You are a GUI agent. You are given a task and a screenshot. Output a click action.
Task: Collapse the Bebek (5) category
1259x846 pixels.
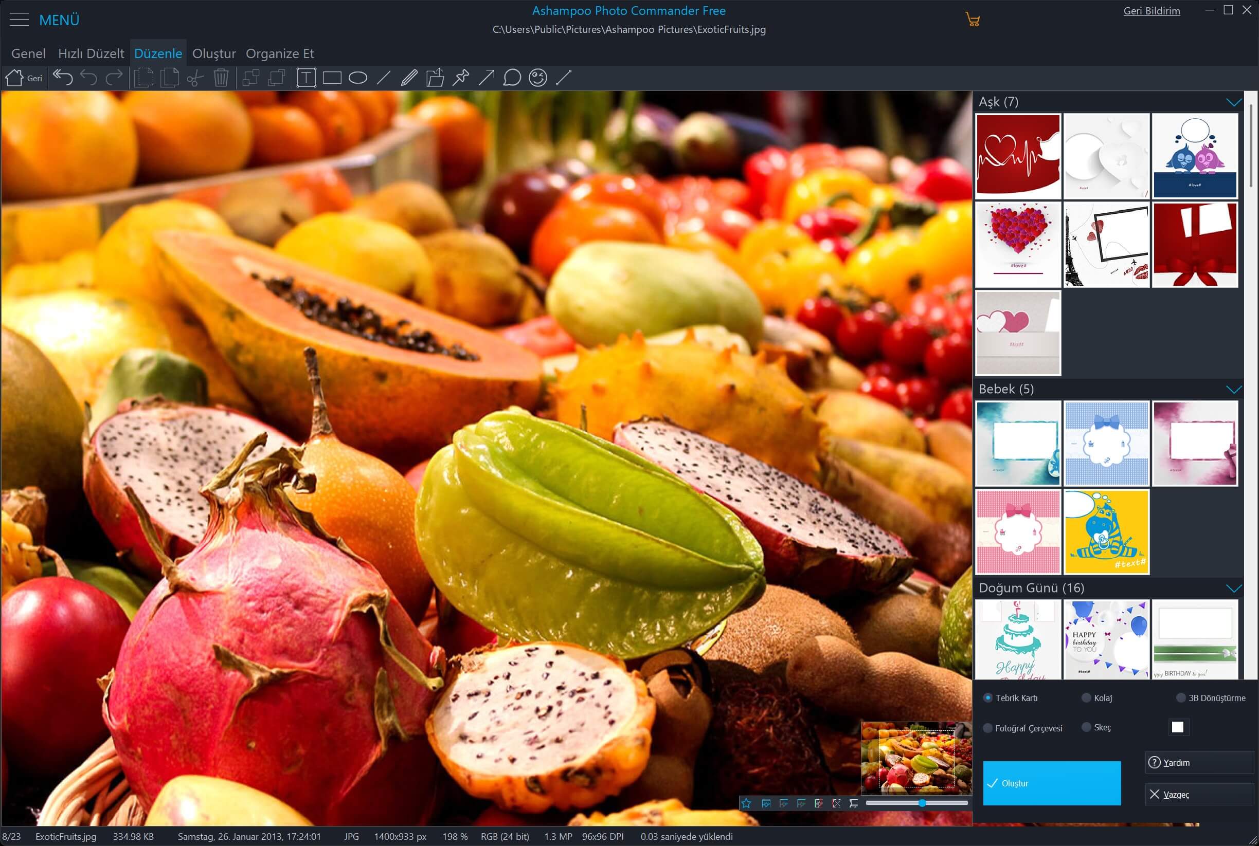point(1234,389)
